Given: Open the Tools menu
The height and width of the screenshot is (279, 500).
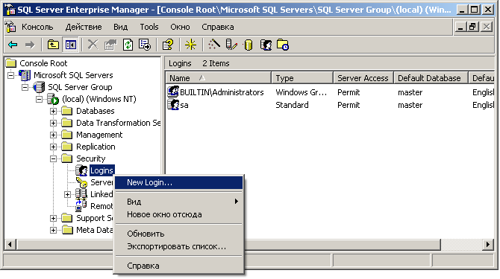Looking at the screenshot, I should click(149, 27).
